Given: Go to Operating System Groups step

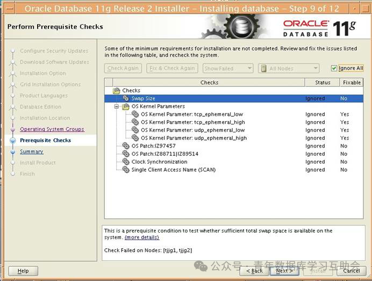Looking at the screenshot, I should 52,129.
